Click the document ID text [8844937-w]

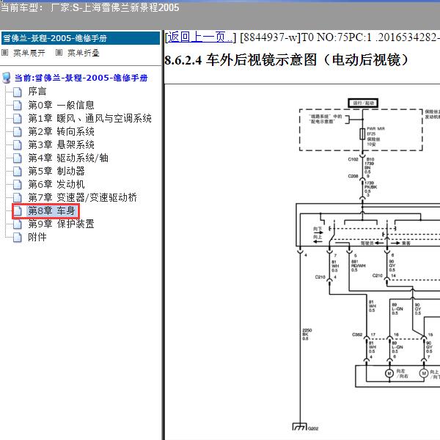270,37
